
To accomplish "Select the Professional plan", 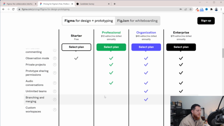I will coord(111,47).
